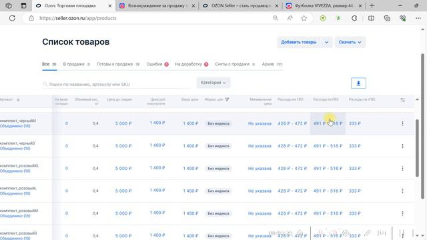This screenshot has width=427, height=240.
Task: Open table column settings icon
Action: click(402, 100)
